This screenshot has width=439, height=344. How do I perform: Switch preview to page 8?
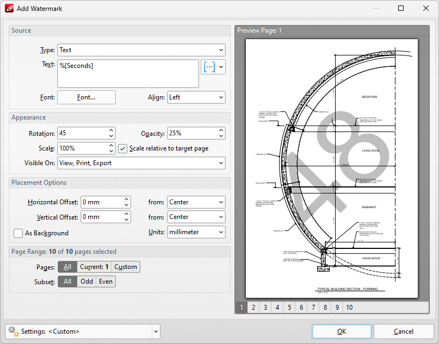pyautogui.click(x=325, y=308)
